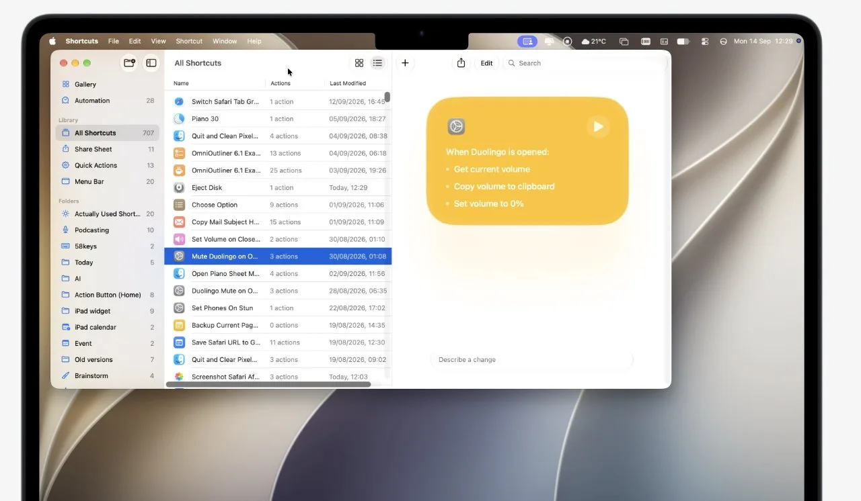Screen dimensions: 861x501
Task: Select the Piano 30 shortcut name
Action: (x=205, y=119)
